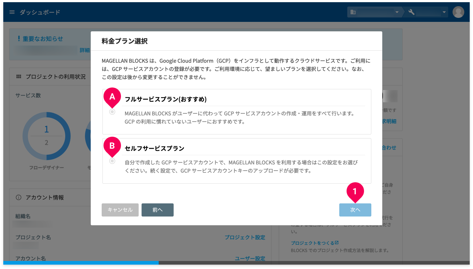Open the プロジェクト設定 link
Image resolution: width=473 pixels, height=269 pixels.
point(245,237)
